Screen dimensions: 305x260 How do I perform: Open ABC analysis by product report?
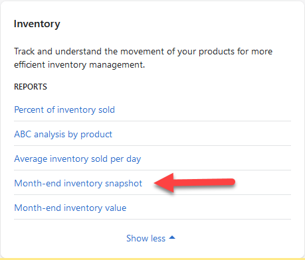coord(63,135)
